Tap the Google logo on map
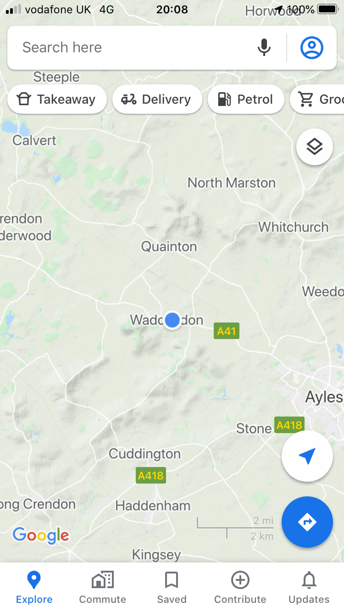 pyautogui.click(x=41, y=535)
